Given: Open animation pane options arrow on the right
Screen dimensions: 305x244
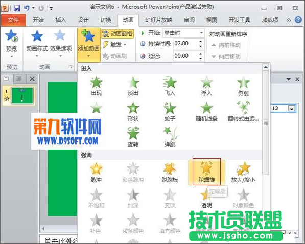Looking at the screenshot, I should click(289, 79).
